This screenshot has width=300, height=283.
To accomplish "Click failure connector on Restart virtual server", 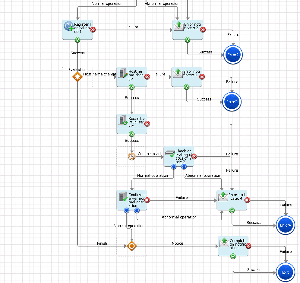I will (x=147, y=124).
